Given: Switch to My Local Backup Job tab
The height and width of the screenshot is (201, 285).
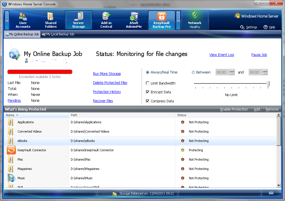Looking at the screenshot, I should pyautogui.click(x=58, y=34).
